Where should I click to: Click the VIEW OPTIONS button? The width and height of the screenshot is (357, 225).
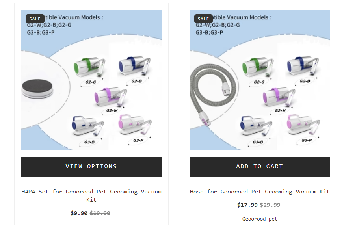coord(91,166)
